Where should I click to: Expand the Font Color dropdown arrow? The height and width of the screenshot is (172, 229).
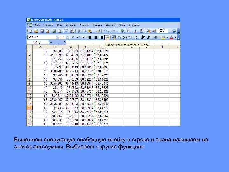pyautogui.click(x=175, y=37)
